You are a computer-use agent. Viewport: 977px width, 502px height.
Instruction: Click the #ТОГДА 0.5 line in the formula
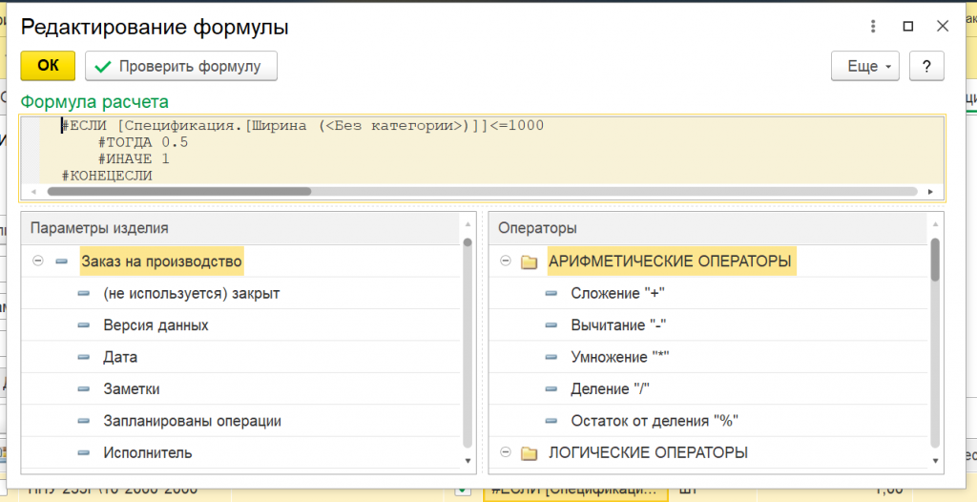point(143,142)
